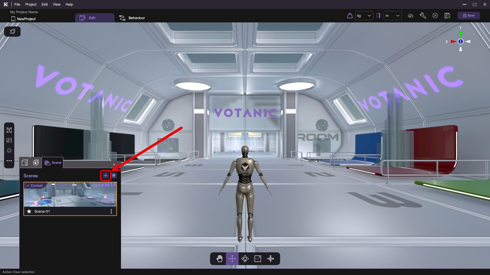The image size is (490, 275).
Task: Add a new scene with plus button
Action: 106,175
